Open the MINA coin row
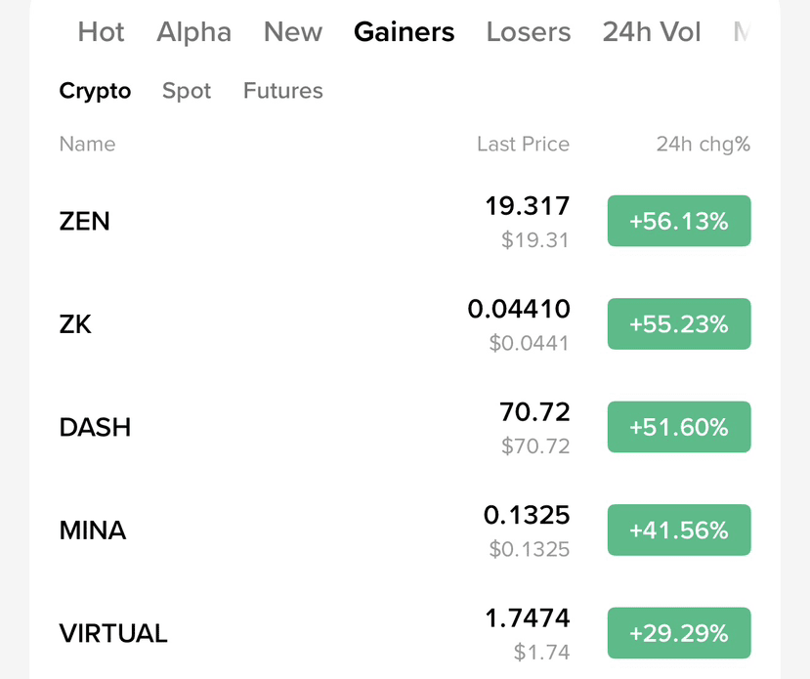 [405, 530]
